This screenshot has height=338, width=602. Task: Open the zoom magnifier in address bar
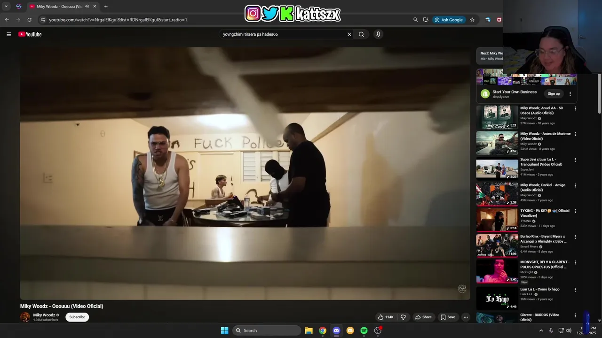415,20
